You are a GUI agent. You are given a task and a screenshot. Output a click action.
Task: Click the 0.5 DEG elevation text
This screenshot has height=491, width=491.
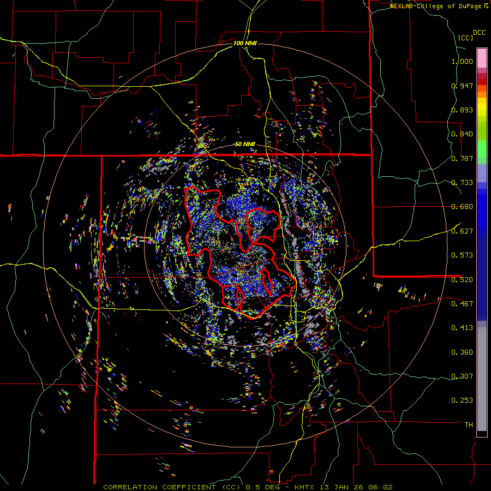263,487
